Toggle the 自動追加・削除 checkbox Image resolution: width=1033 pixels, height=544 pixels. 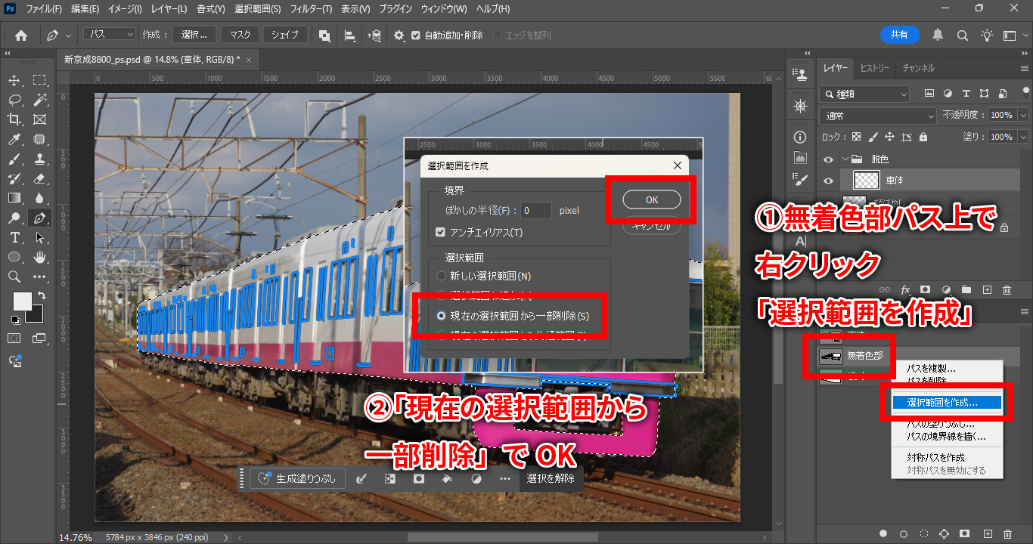pyautogui.click(x=415, y=36)
